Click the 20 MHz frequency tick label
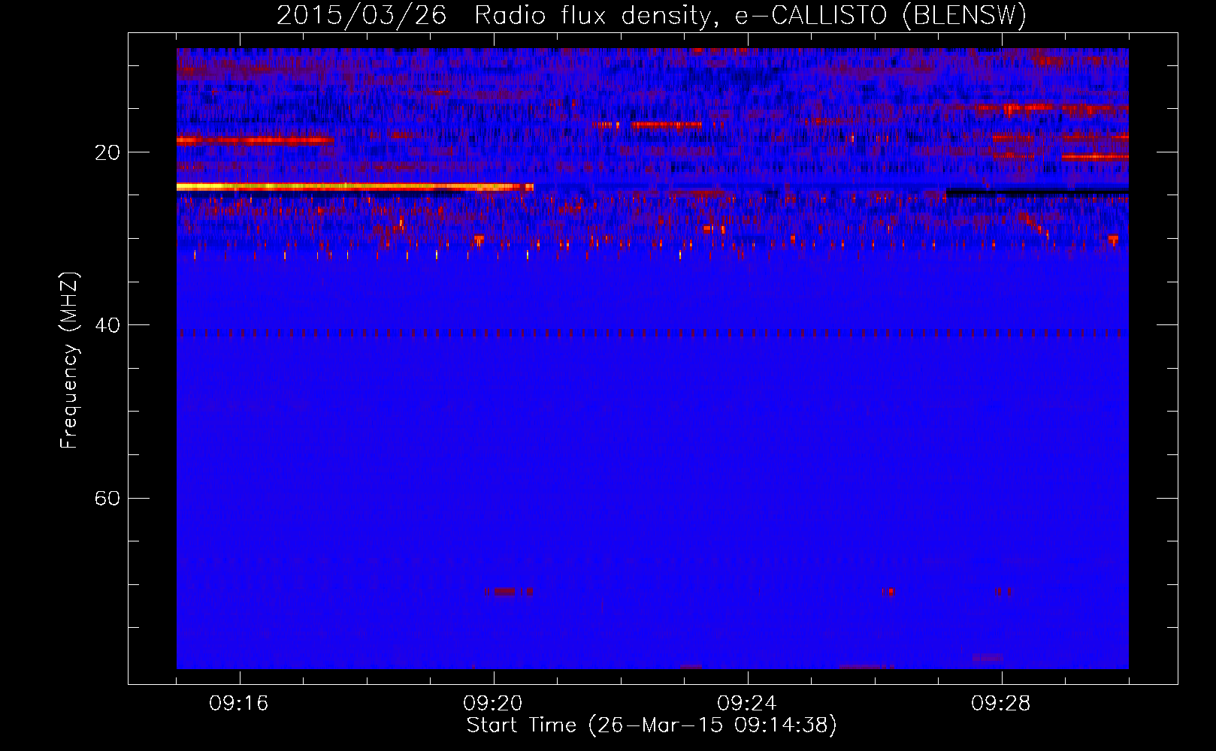The image size is (1216, 751). click(107, 152)
